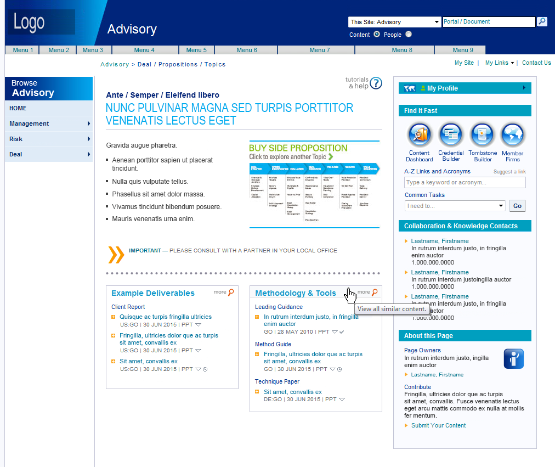Expand the Risk sidebar arrow
Viewport: 555px width, 467px height.
pyautogui.click(x=88, y=139)
